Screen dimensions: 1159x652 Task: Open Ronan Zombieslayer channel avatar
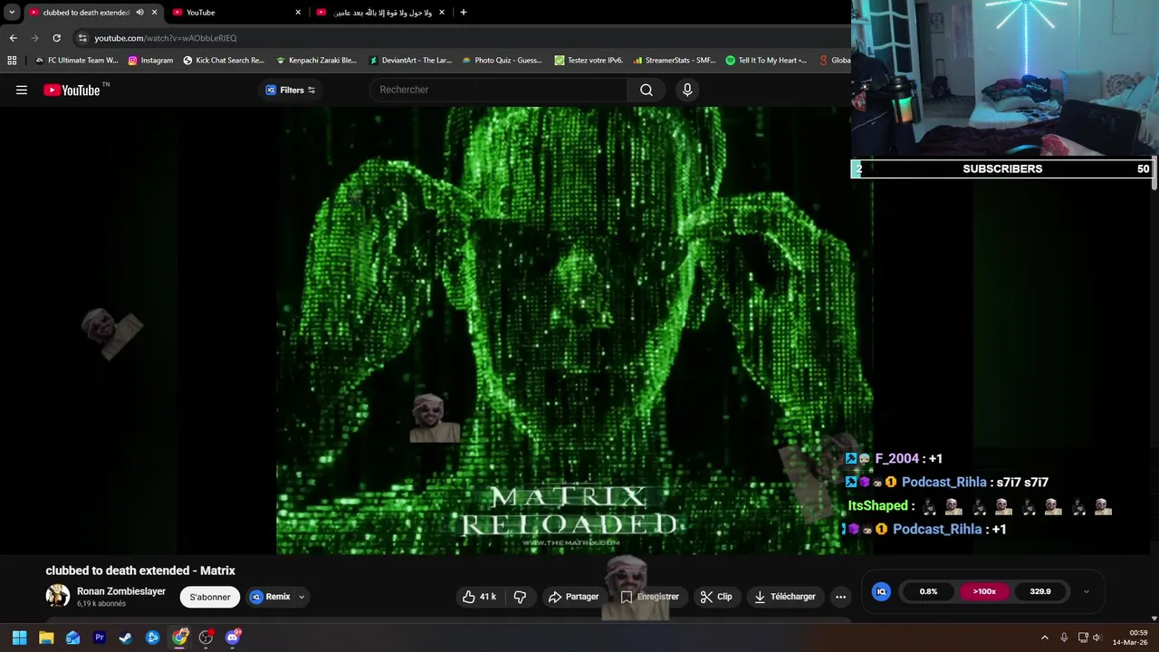(58, 596)
